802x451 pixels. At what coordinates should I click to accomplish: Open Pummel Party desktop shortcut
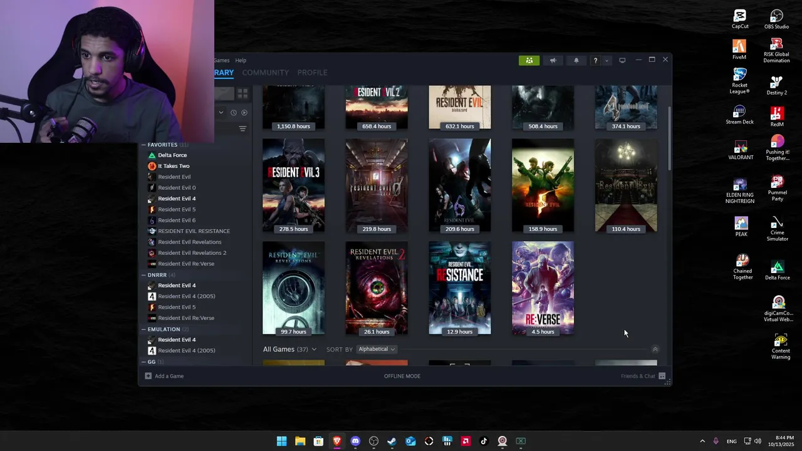[x=777, y=189]
